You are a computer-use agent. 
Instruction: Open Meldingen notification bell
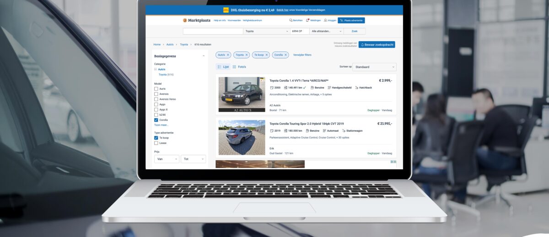click(307, 21)
